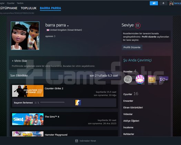Click The Sims 4 game banner

coord(28,119)
